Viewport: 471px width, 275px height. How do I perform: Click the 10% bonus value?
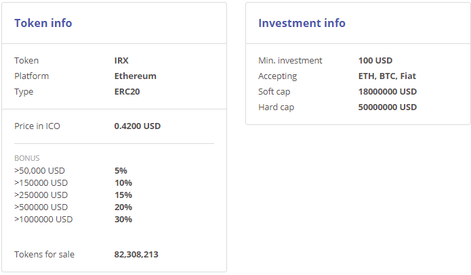pyautogui.click(x=123, y=182)
